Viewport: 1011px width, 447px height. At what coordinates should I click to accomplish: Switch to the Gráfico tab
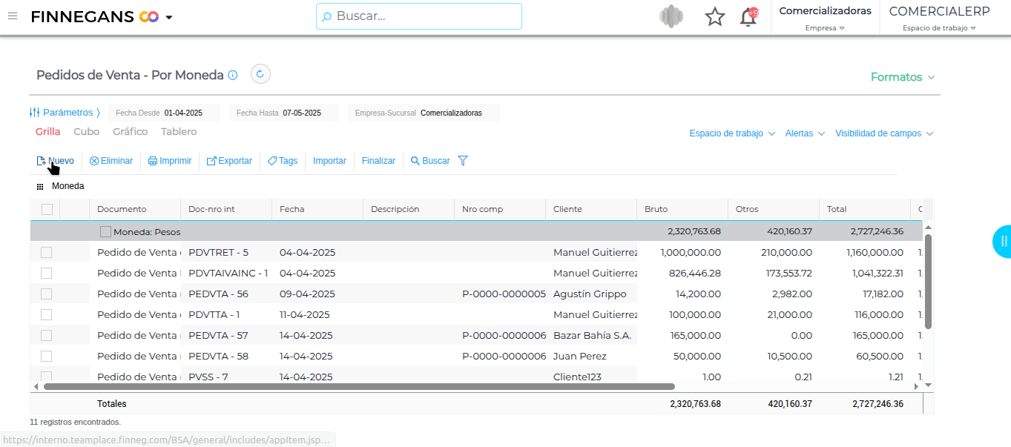tap(130, 132)
